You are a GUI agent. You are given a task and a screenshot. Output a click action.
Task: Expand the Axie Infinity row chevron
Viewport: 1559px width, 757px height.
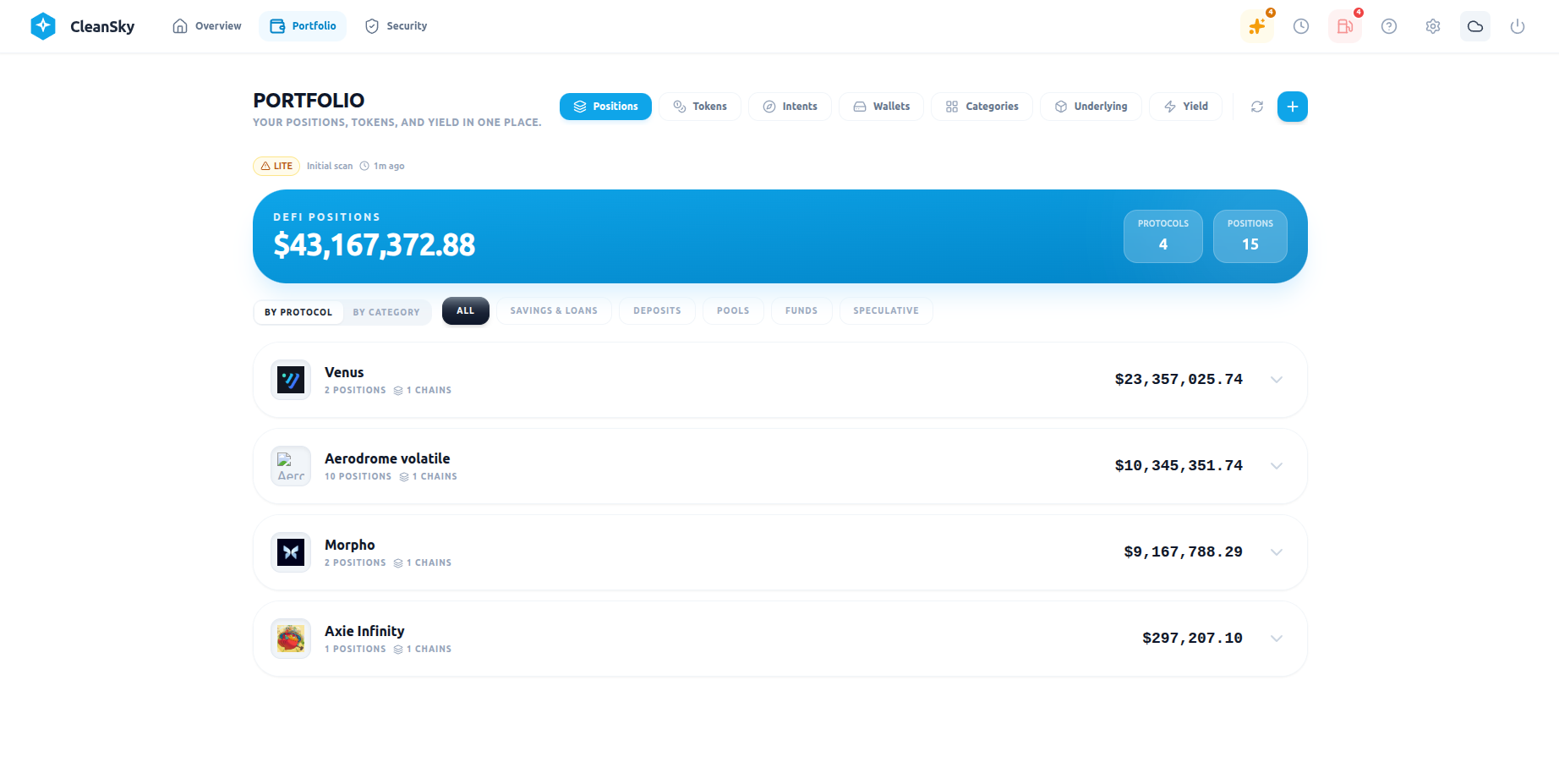(x=1277, y=639)
